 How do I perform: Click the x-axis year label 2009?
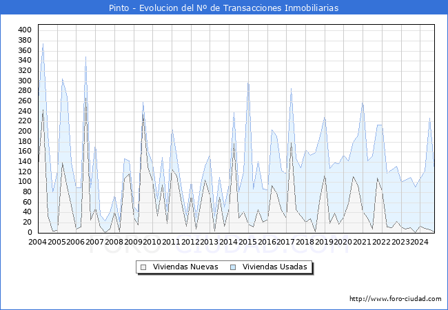133,242
